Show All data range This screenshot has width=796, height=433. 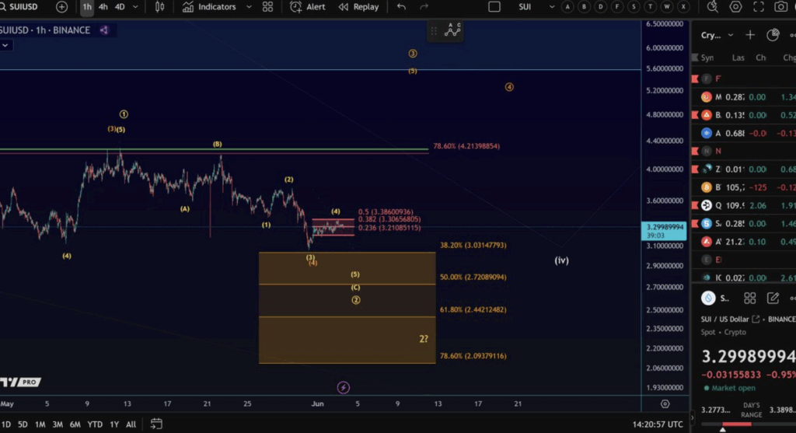[x=131, y=424]
